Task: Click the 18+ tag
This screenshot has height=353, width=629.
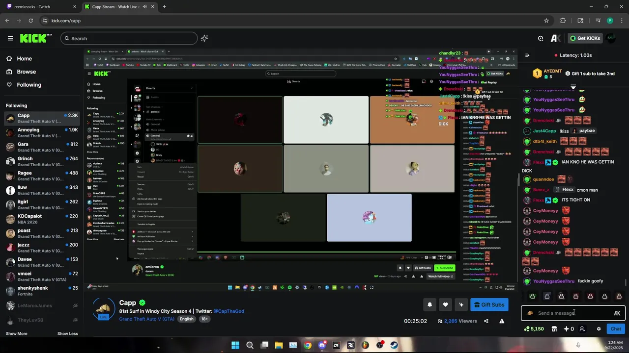Action: point(204,319)
